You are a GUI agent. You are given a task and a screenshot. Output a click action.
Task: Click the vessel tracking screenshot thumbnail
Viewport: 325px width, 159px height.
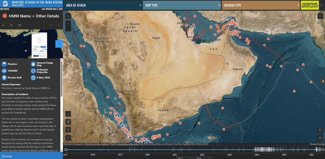[x=40, y=45]
